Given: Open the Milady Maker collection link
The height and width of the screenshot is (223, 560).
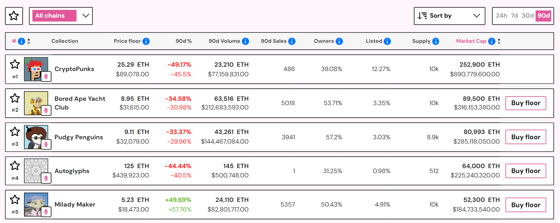Looking at the screenshot, I should 75,205.
